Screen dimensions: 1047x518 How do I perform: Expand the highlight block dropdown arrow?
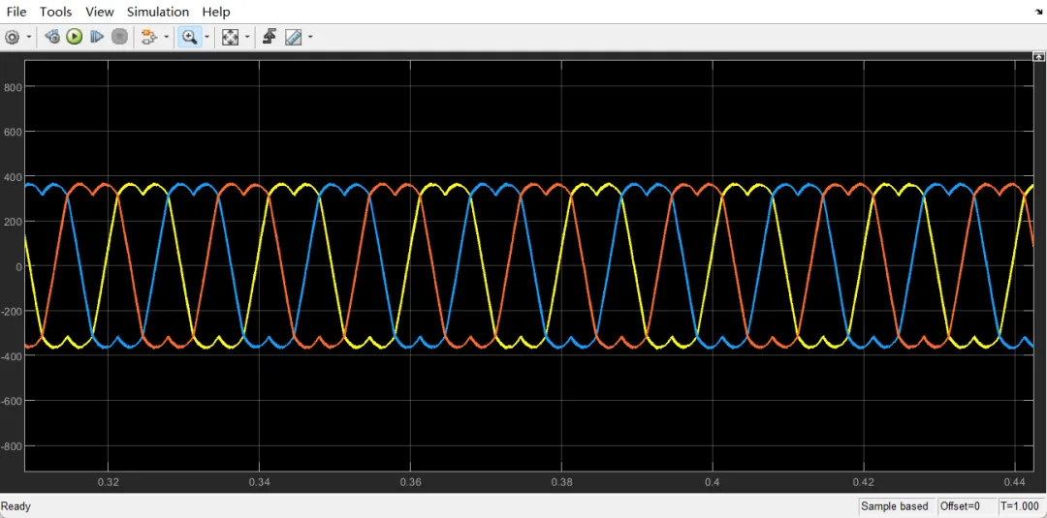167,38
